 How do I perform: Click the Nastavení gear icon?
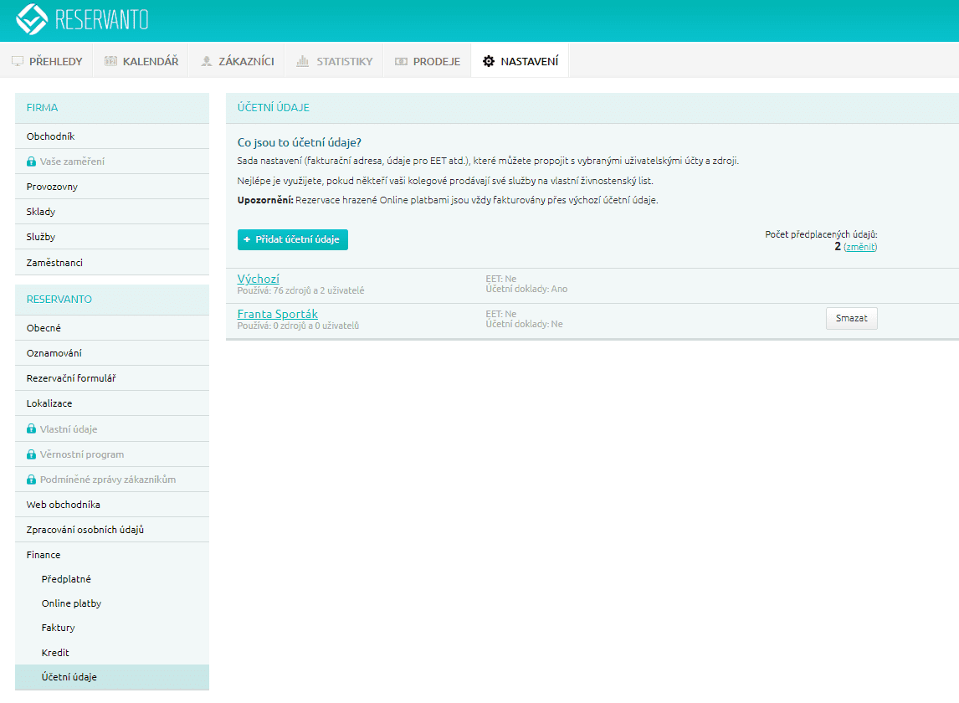tap(489, 61)
